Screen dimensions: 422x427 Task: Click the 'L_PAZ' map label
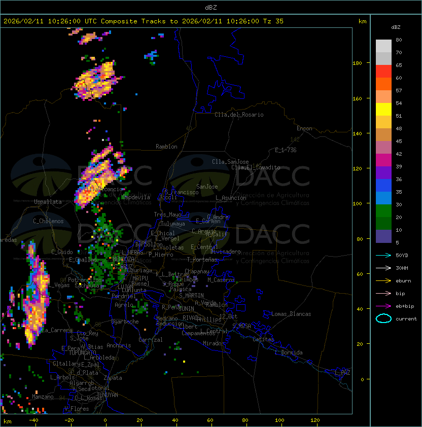[342, 373]
